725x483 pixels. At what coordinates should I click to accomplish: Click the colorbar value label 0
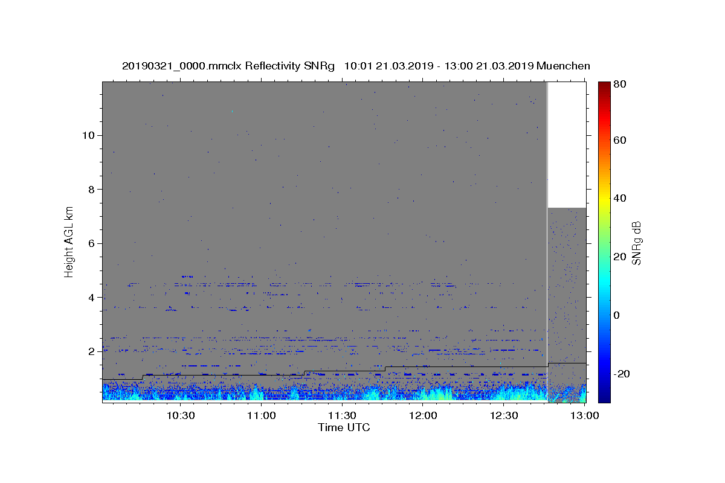tap(617, 315)
